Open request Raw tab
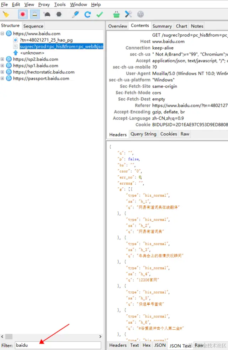 (x=185, y=134)
